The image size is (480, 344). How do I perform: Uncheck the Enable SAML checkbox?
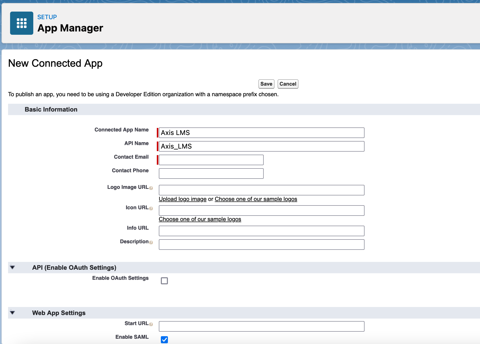coord(164,339)
